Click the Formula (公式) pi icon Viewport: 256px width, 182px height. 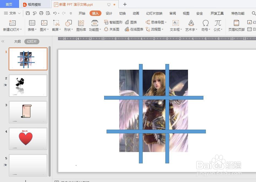point(218,23)
